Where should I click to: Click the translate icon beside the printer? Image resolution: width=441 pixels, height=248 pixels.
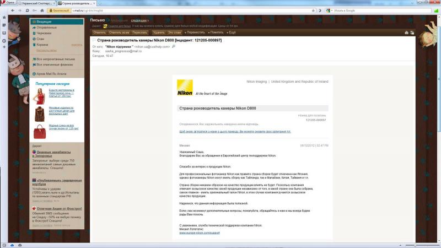click(412, 33)
